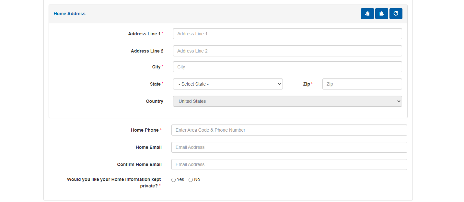Focus the Home Email input

tap(289, 147)
